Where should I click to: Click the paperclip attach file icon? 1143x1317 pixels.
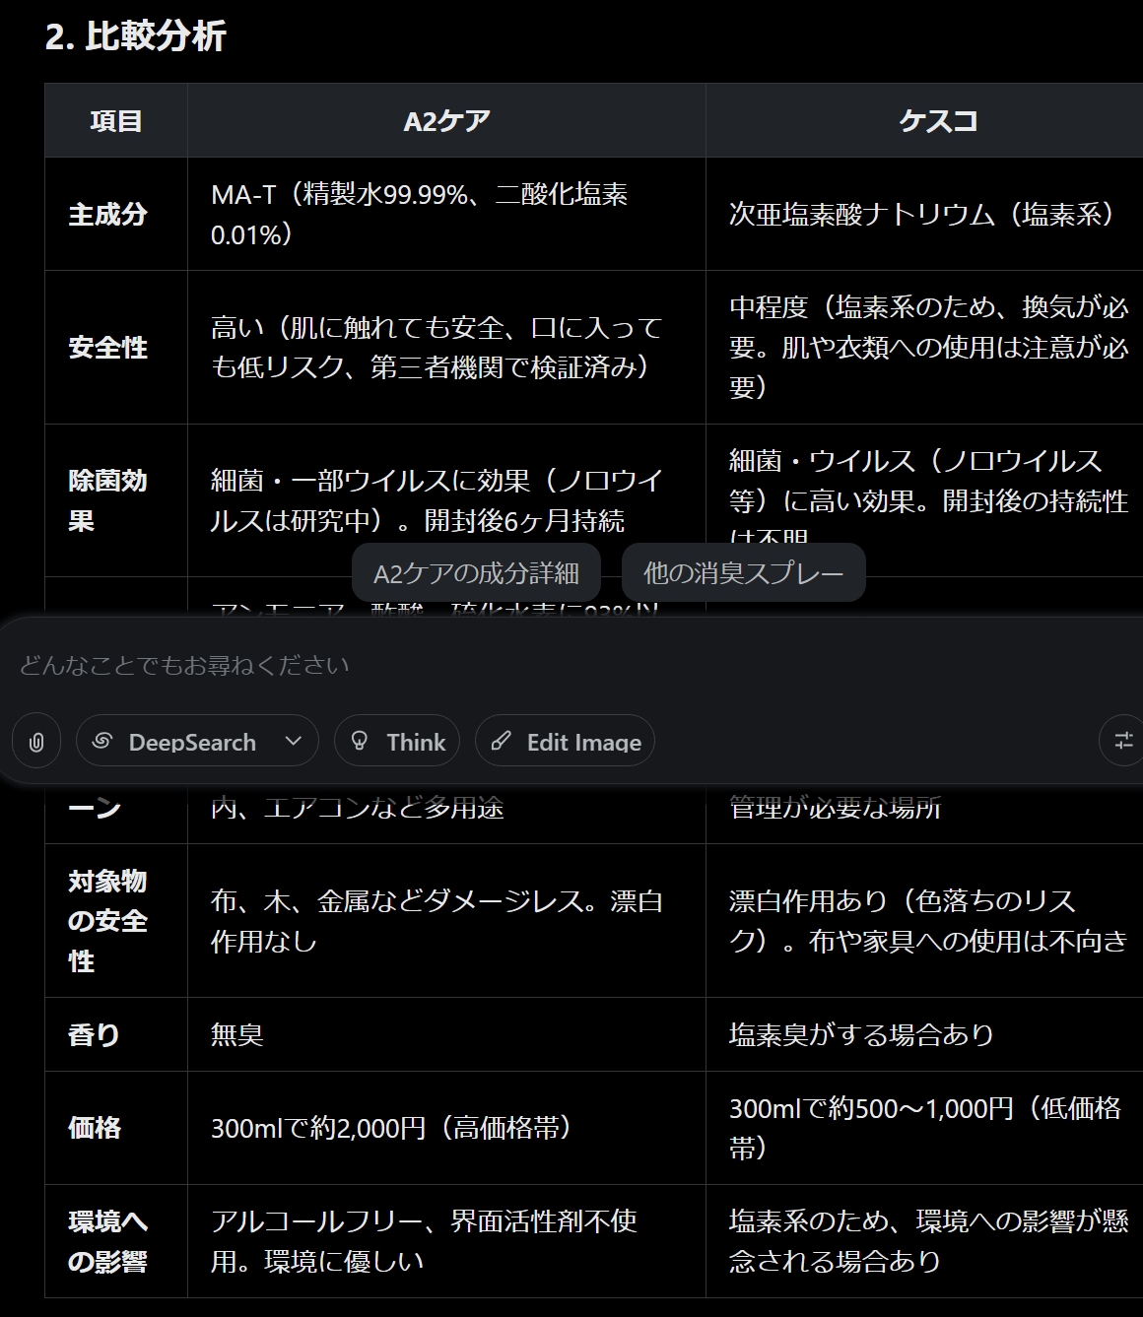pyautogui.click(x=36, y=741)
